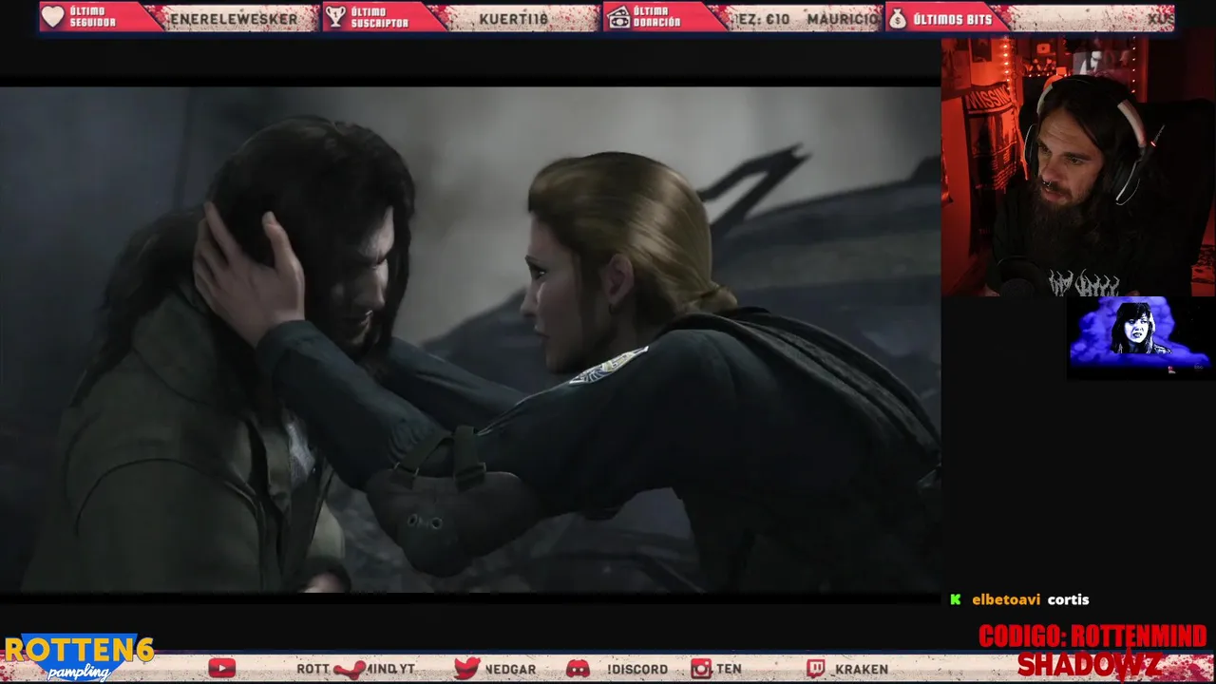Click the cash icon for Última Donación
Viewport: 1216px width, 684px height.
point(618,17)
